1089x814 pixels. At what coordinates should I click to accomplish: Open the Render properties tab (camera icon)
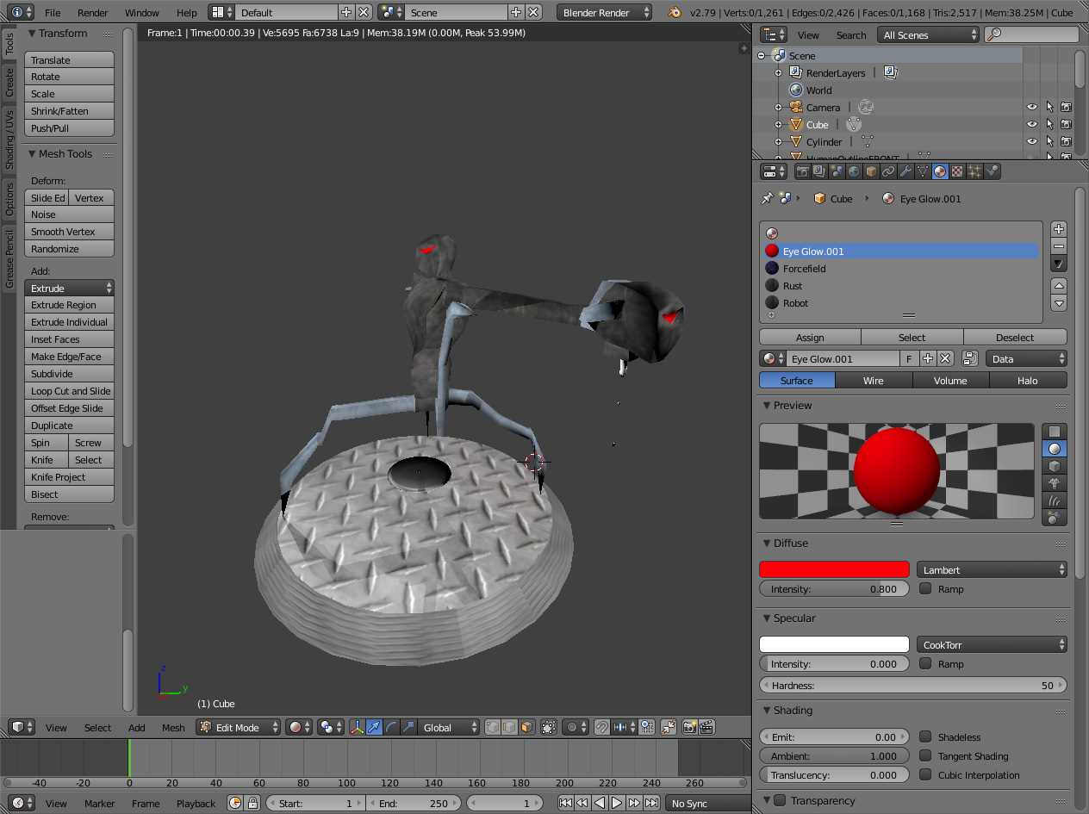(802, 171)
